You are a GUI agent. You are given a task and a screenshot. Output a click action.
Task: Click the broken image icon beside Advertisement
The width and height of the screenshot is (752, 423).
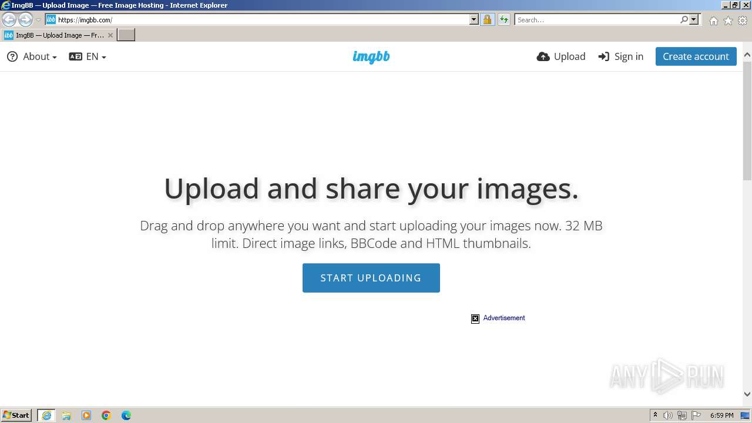coord(475,318)
